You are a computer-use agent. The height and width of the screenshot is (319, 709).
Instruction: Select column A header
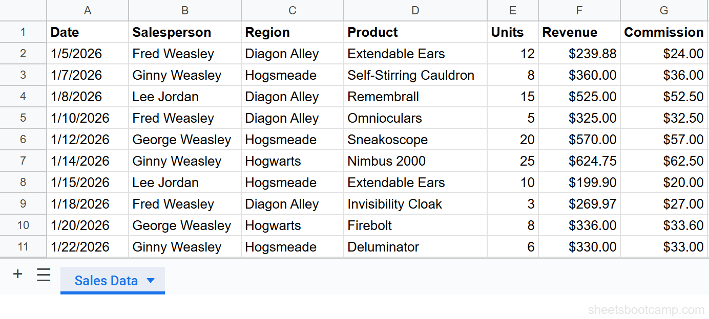coord(87,10)
